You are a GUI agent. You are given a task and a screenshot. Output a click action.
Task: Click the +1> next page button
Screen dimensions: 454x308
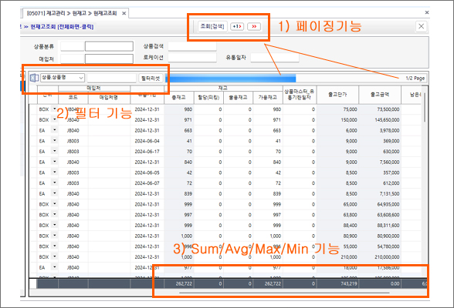point(237,26)
